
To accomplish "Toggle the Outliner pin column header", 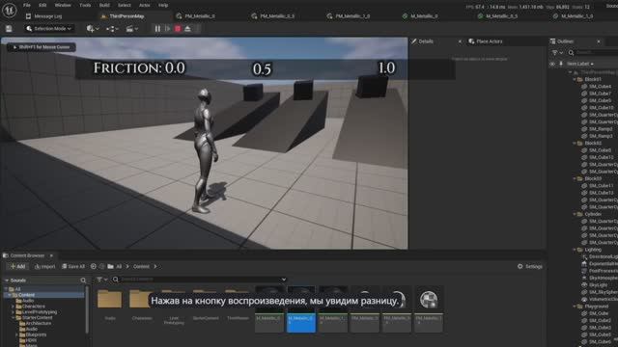I will coord(561,64).
